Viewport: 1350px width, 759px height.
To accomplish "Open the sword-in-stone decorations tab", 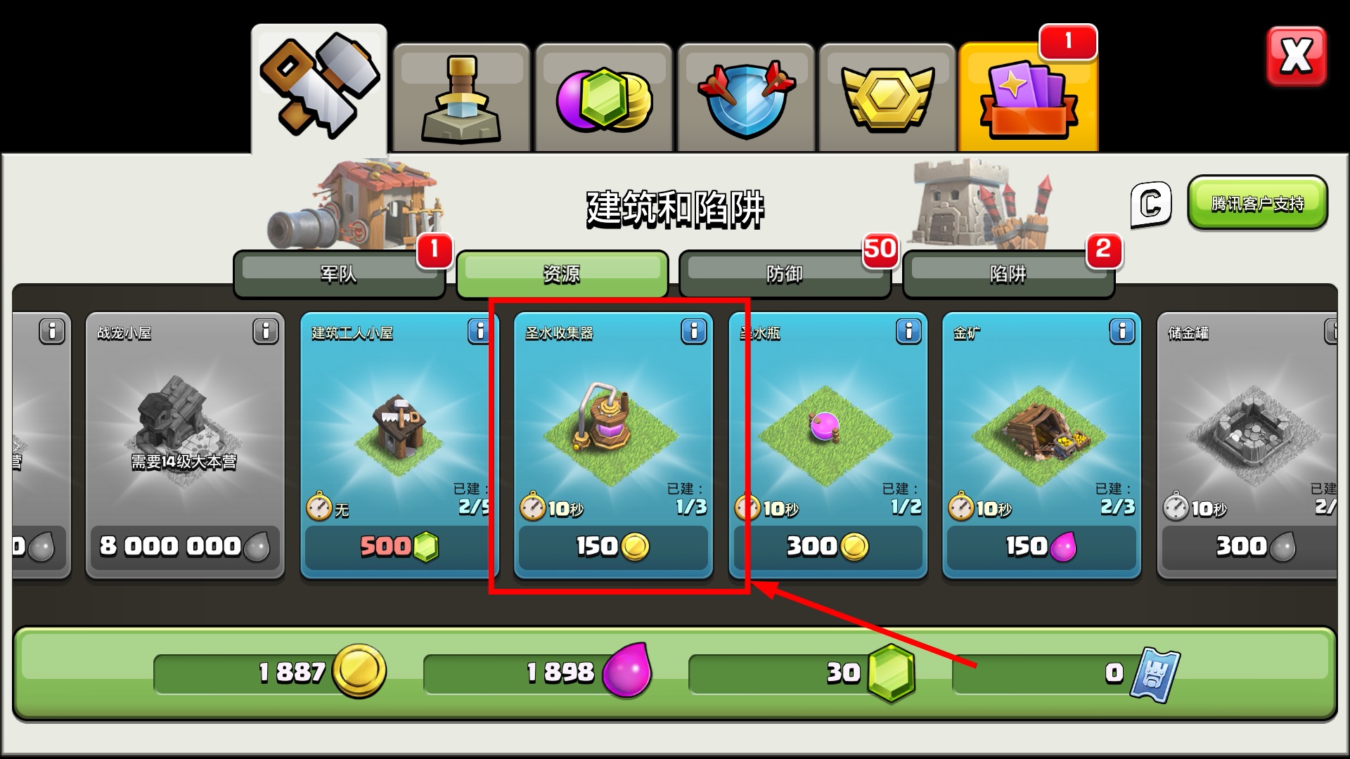I will 461,98.
